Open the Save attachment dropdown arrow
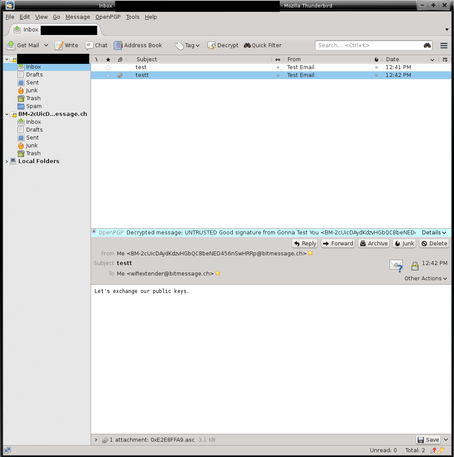Viewport: 454px width, 457px height. [446, 440]
